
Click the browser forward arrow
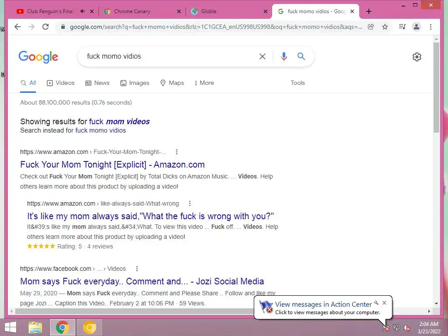point(31,27)
